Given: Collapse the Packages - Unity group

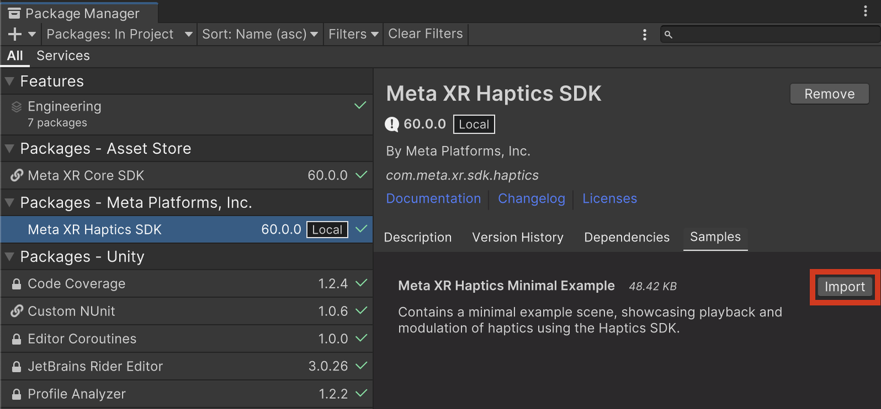Looking at the screenshot, I should point(9,257).
